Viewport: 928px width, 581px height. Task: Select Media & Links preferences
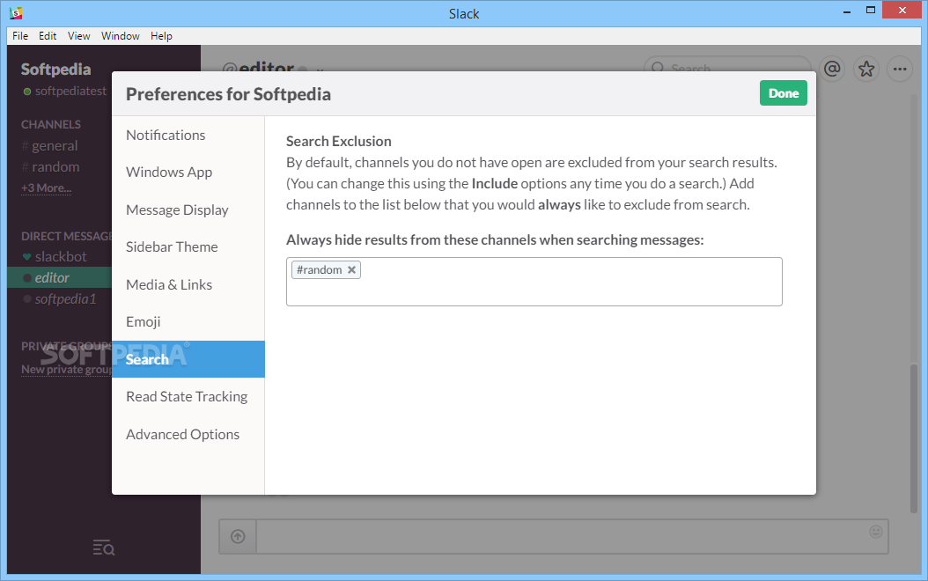pyautogui.click(x=169, y=284)
